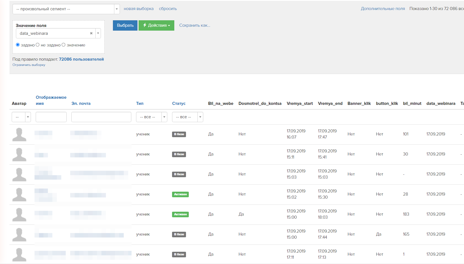Click the avatar in the fifth row
The height and width of the screenshot is (264, 464).
click(x=19, y=214)
